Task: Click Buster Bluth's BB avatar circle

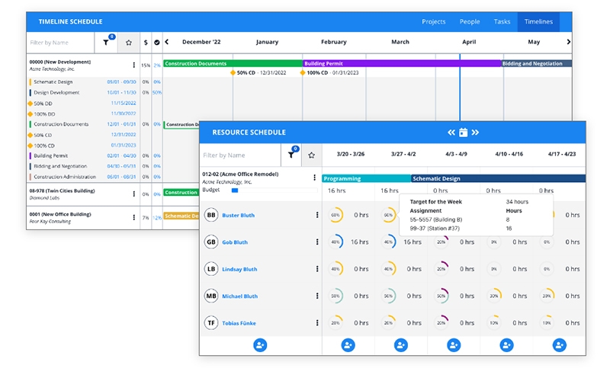Action: (x=211, y=216)
